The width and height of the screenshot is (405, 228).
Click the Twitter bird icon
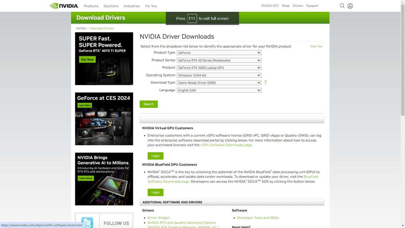click(x=87, y=223)
